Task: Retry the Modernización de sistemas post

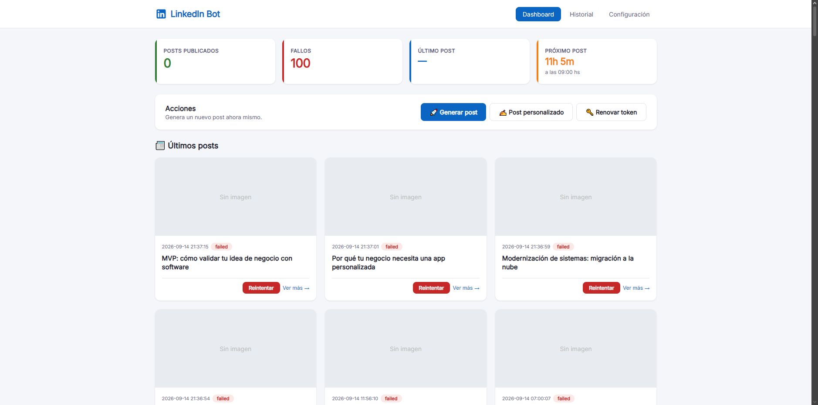Action: point(601,288)
